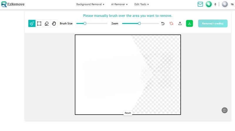Activate the hand pan tool
This screenshot has height=131, width=235.
pos(54,23)
